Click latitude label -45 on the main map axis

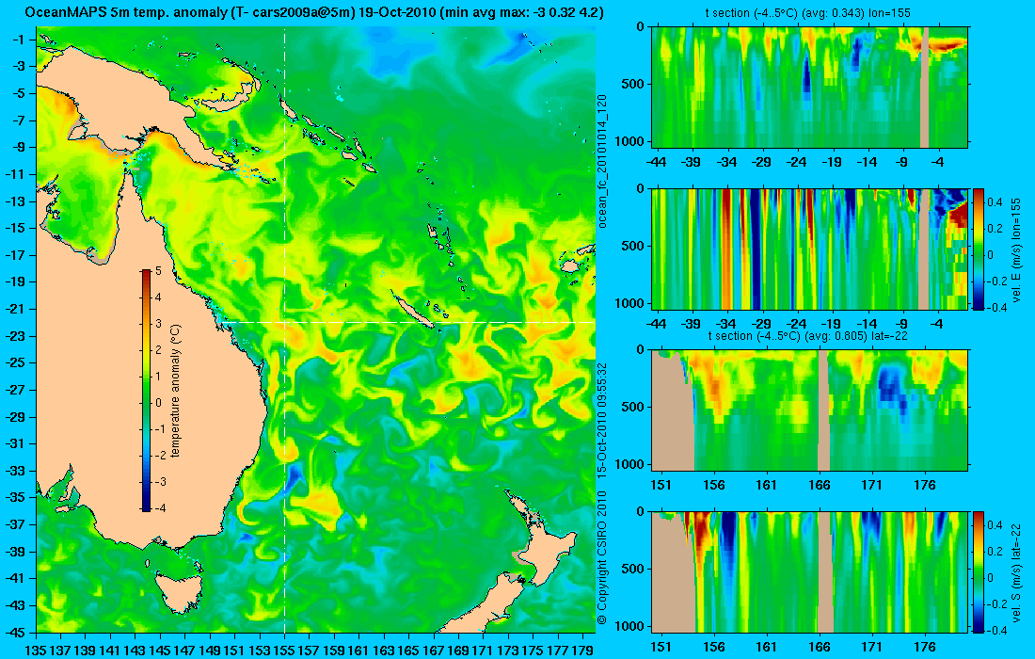(x=18, y=632)
